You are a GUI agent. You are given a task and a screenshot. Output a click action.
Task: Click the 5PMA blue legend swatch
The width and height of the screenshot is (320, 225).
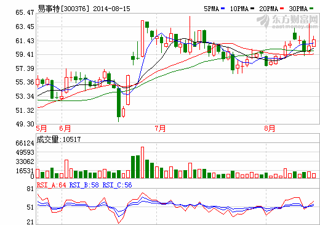click(223, 9)
